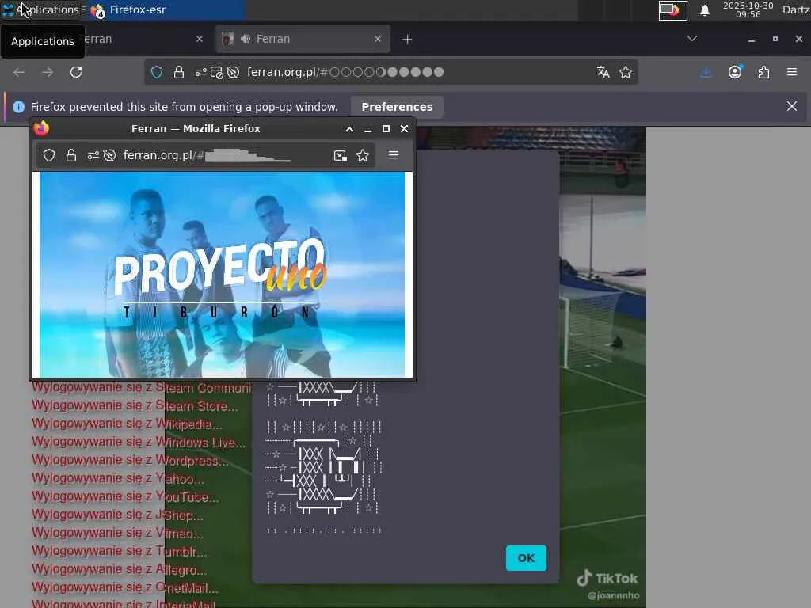Click the text 'Wylogowywanie się z Yahoo...'
This screenshot has width=811, height=608.
118,477
